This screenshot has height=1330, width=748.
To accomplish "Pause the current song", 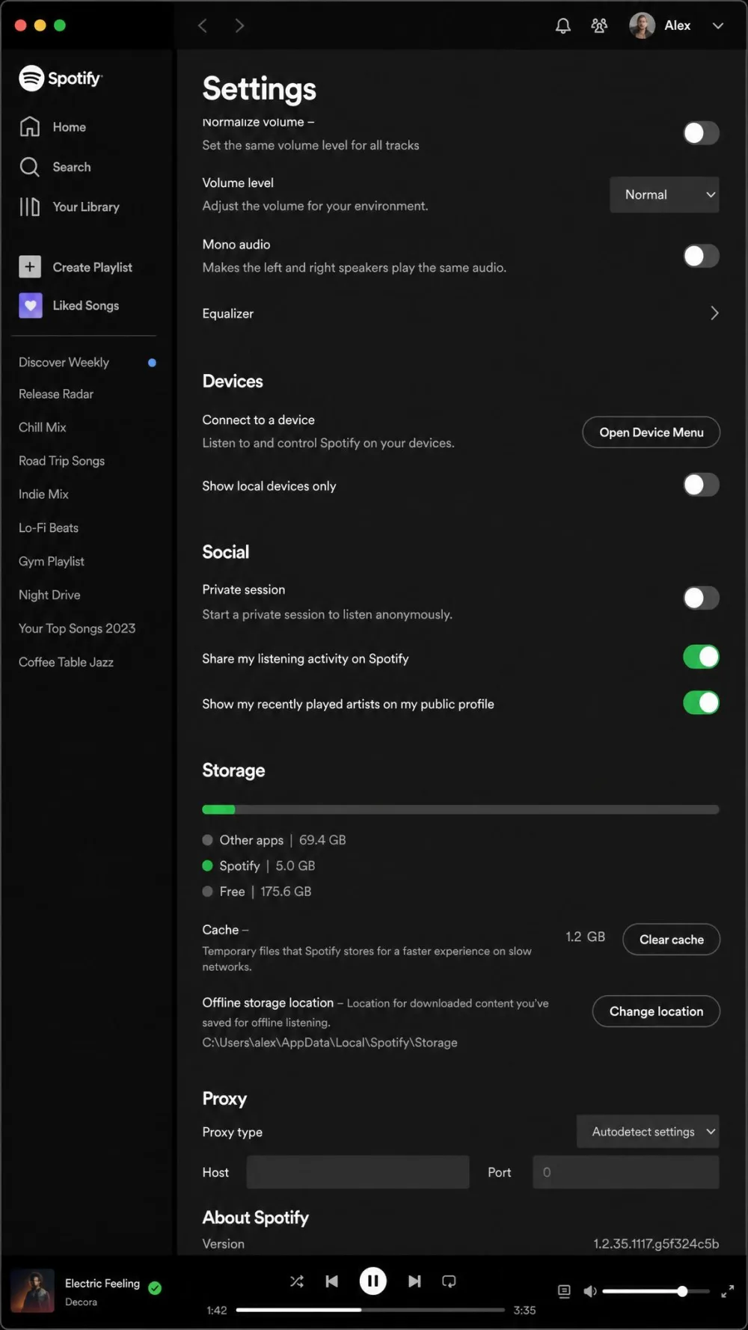I will coord(373,1281).
